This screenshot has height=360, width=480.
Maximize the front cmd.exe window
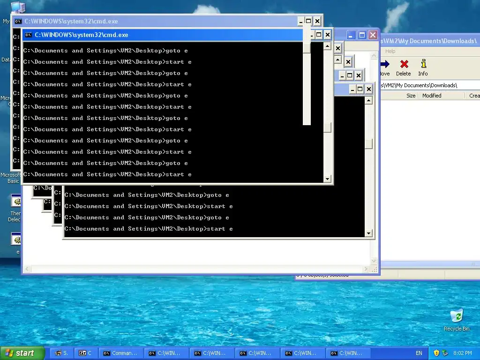[x=319, y=35]
